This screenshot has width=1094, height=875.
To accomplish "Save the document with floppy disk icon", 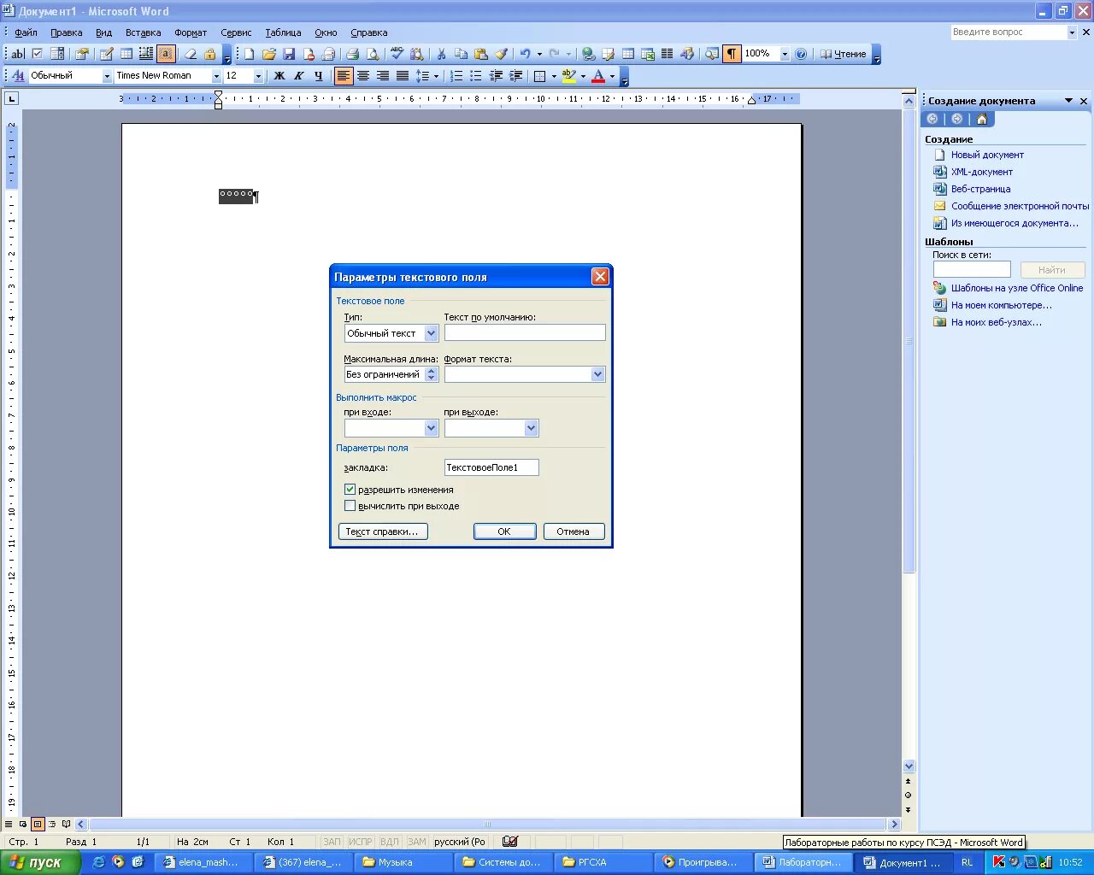I will [289, 54].
